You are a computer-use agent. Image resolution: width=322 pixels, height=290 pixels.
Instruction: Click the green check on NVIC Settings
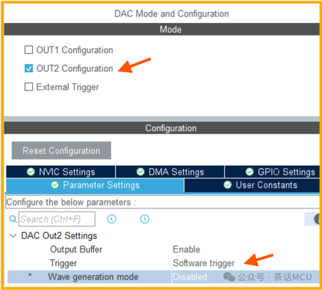31,172
